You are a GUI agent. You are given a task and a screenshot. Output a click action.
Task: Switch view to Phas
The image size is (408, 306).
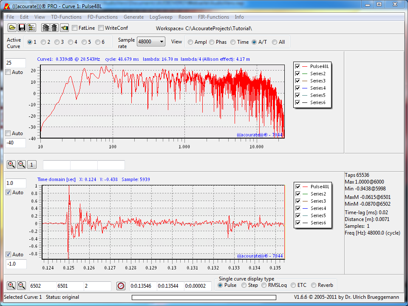point(211,42)
